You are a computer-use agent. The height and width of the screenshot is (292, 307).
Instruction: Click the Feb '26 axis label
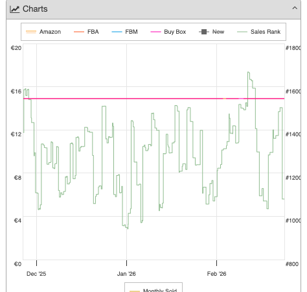pos(216,274)
